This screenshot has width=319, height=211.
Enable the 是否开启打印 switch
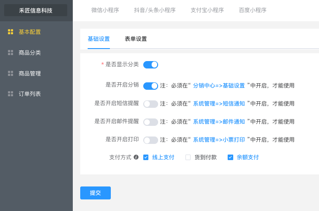(151, 140)
